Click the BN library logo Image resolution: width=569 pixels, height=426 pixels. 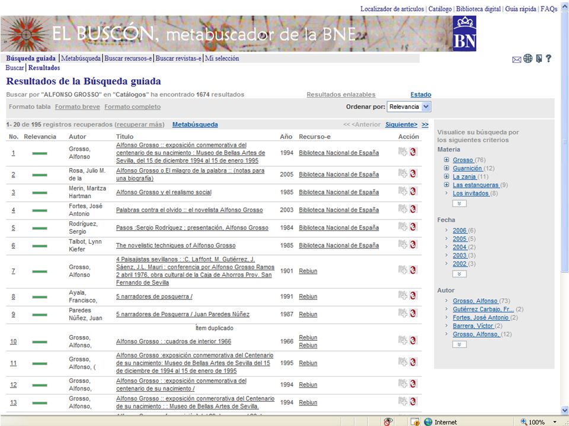click(465, 34)
